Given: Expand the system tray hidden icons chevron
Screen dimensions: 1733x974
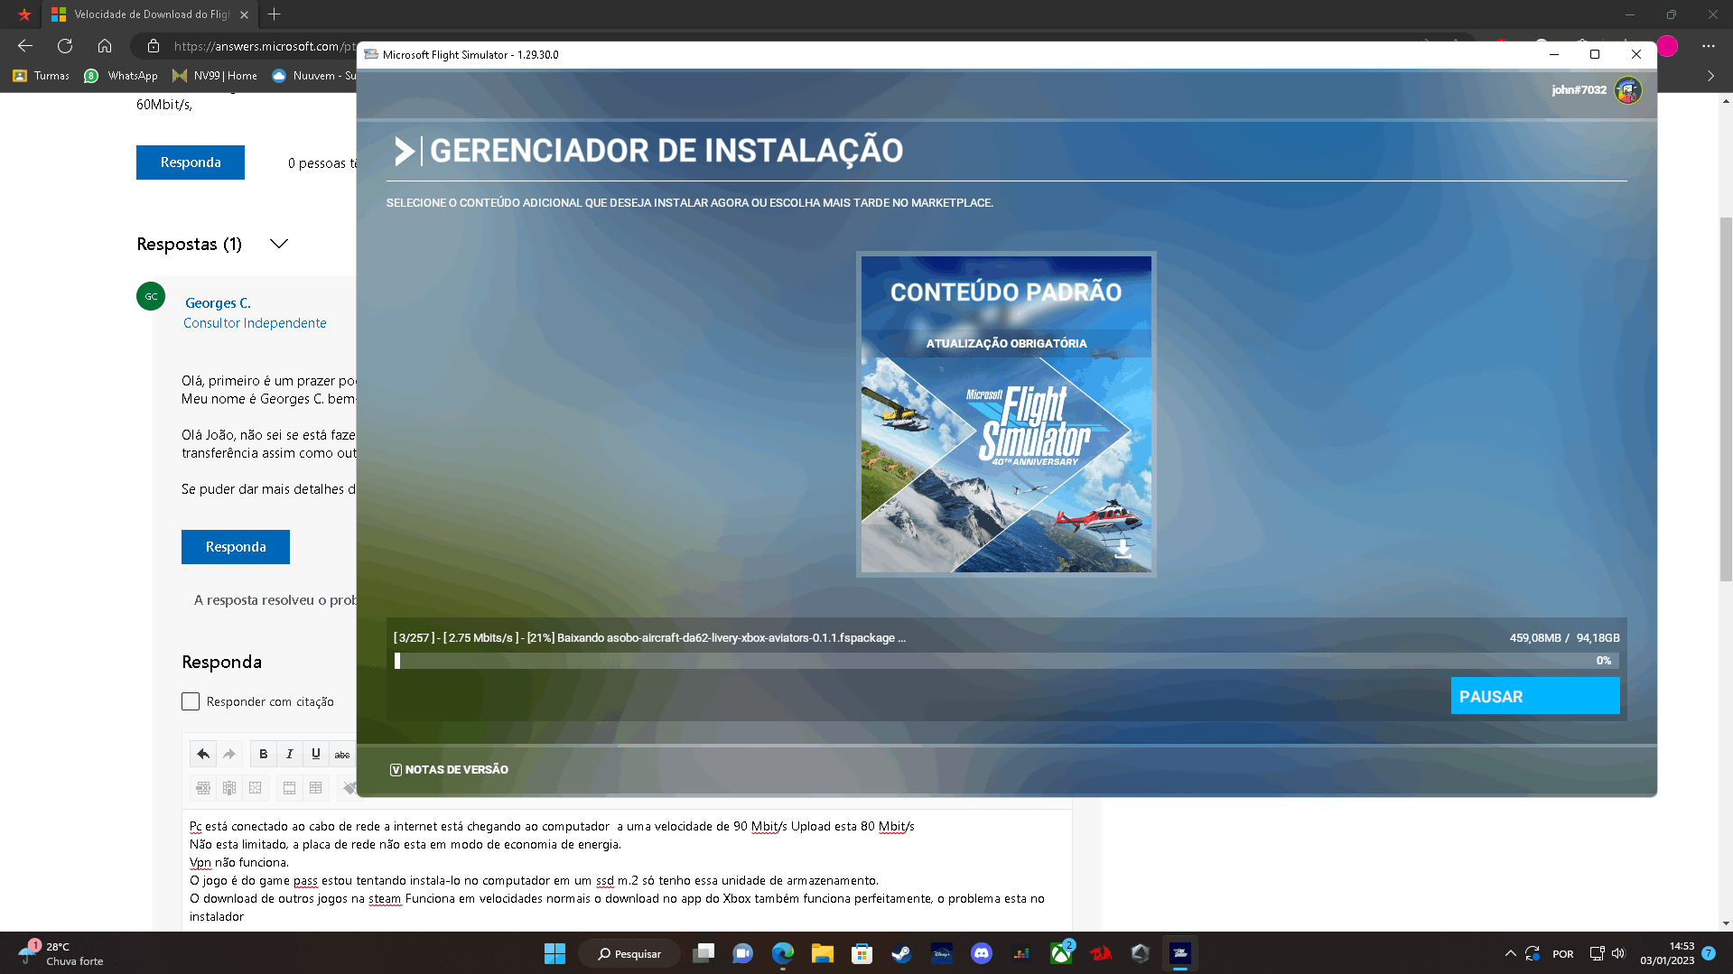Looking at the screenshot, I should pyautogui.click(x=1510, y=953).
